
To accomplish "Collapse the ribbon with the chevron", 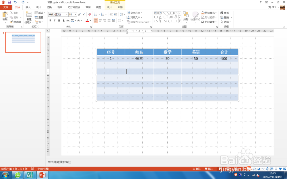I will [284, 27].
